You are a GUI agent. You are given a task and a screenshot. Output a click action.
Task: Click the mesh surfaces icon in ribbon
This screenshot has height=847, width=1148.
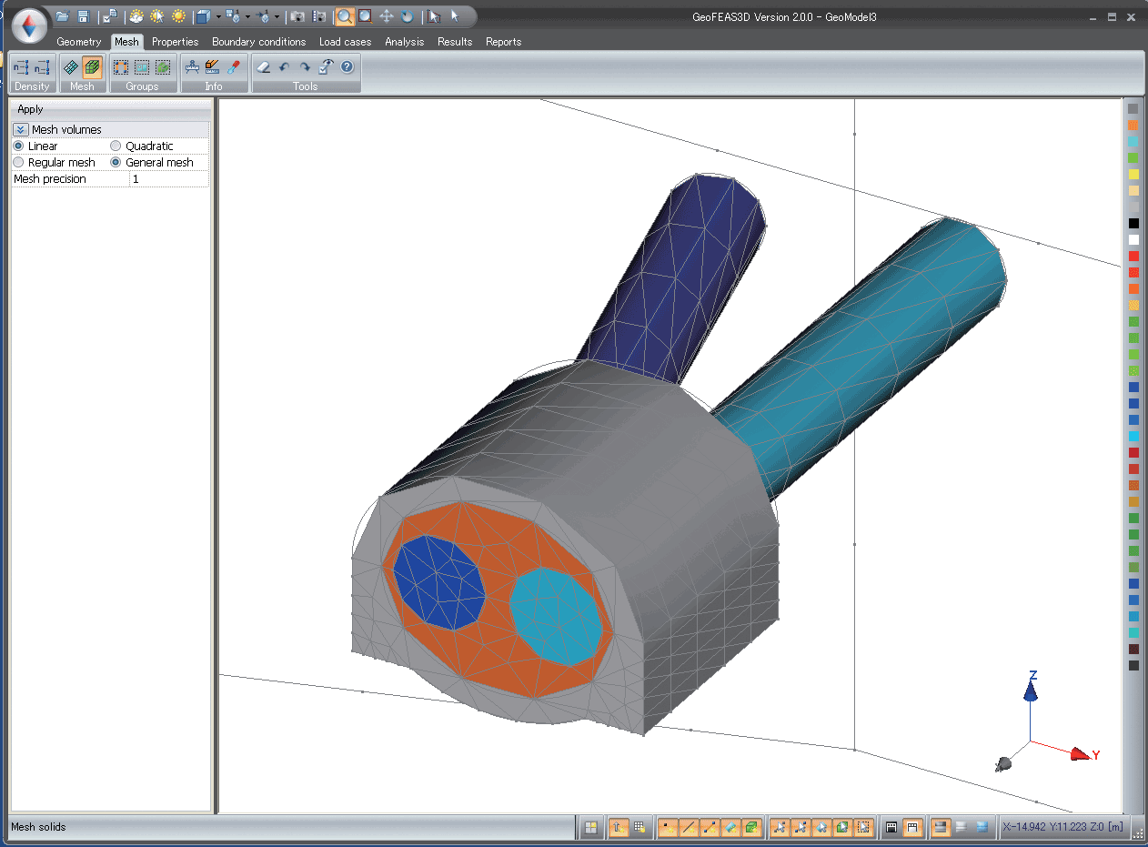(x=71, y=66)
